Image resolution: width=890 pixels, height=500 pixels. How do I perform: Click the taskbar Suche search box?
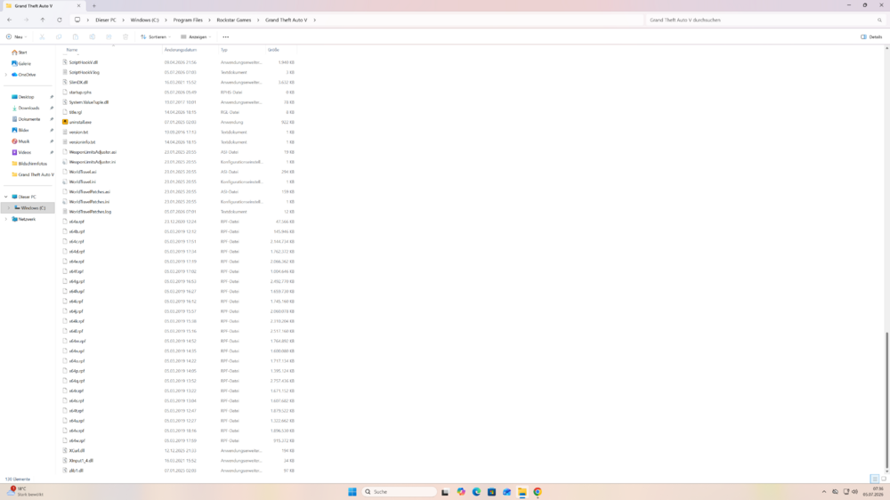click(400, 492)
